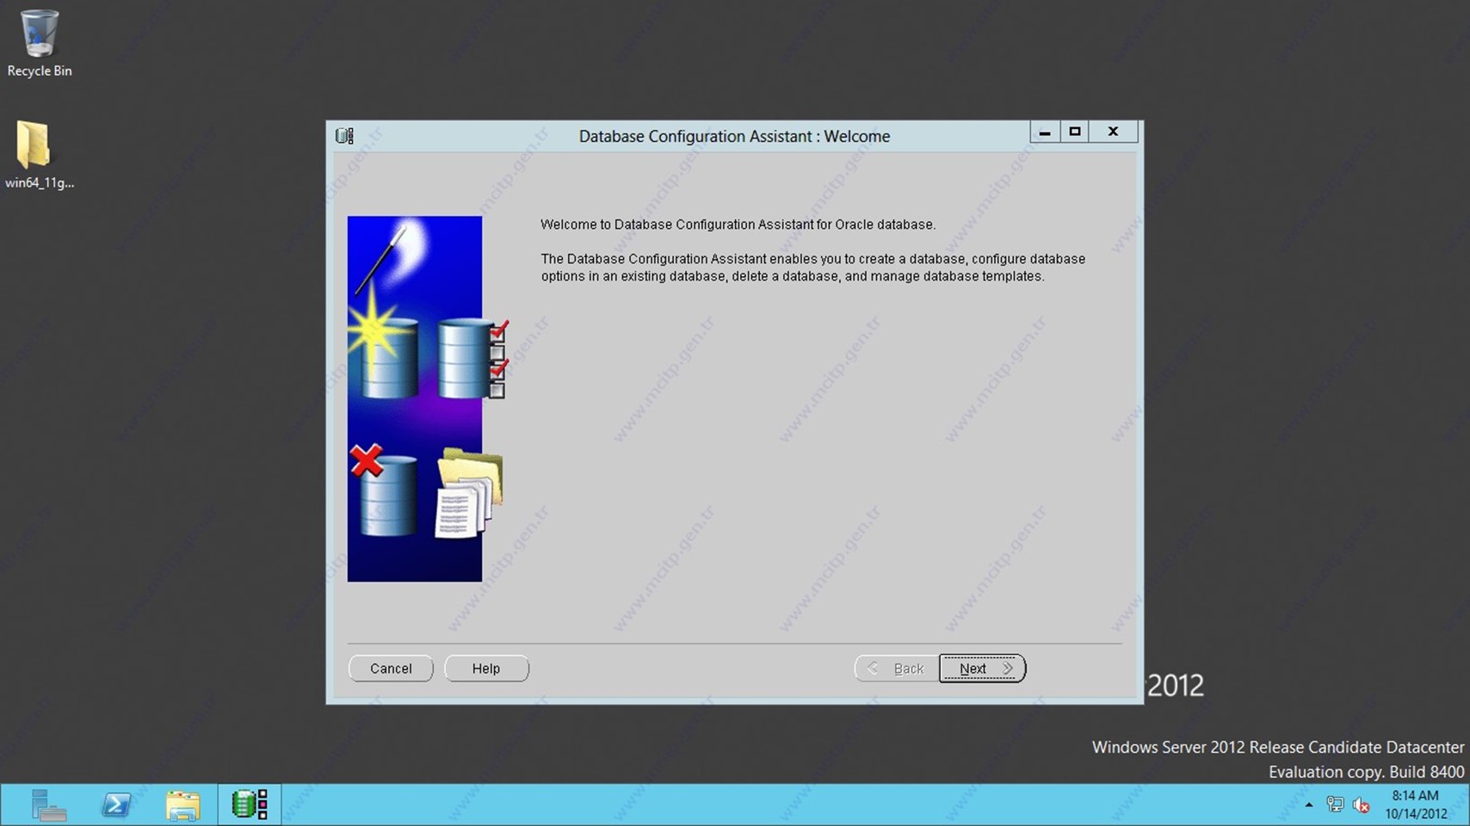The height and width of the screenshot is (826, 1470).
Task: Click the 'Database Configuration Assistant : Welcome' title
Action: point(734,136)
